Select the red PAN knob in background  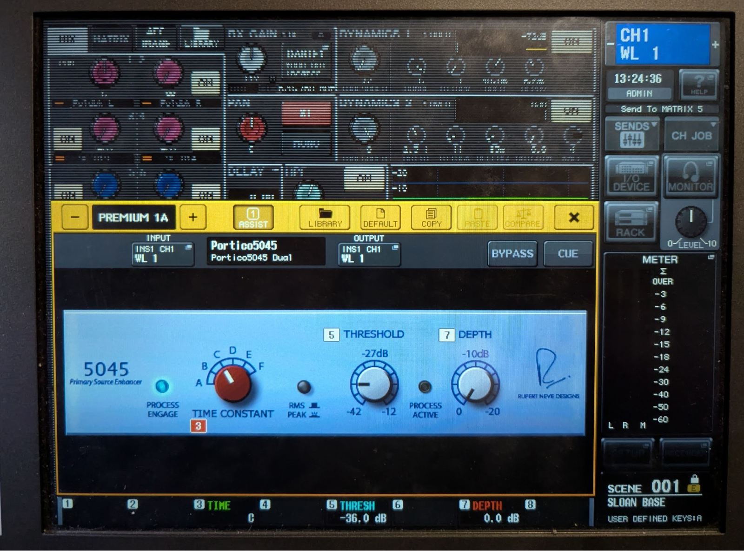(252, 128)
